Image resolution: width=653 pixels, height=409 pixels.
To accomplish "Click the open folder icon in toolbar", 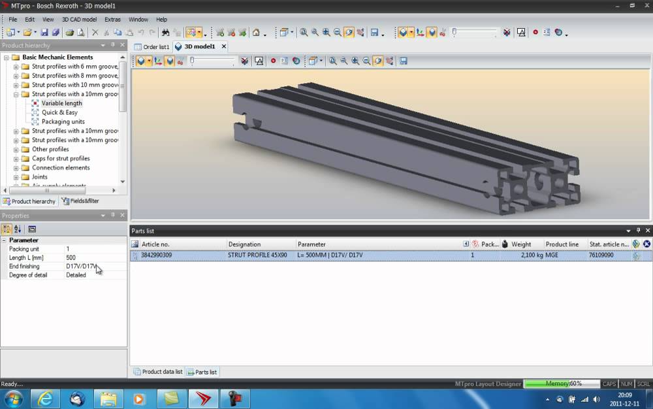I will click(x=27, y=33).
